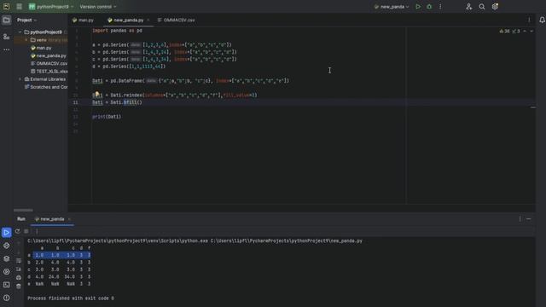This screenshot has width=546, height=307.
Task: Rerun new_panda in Run panel
Action: (x=17, y=231)
